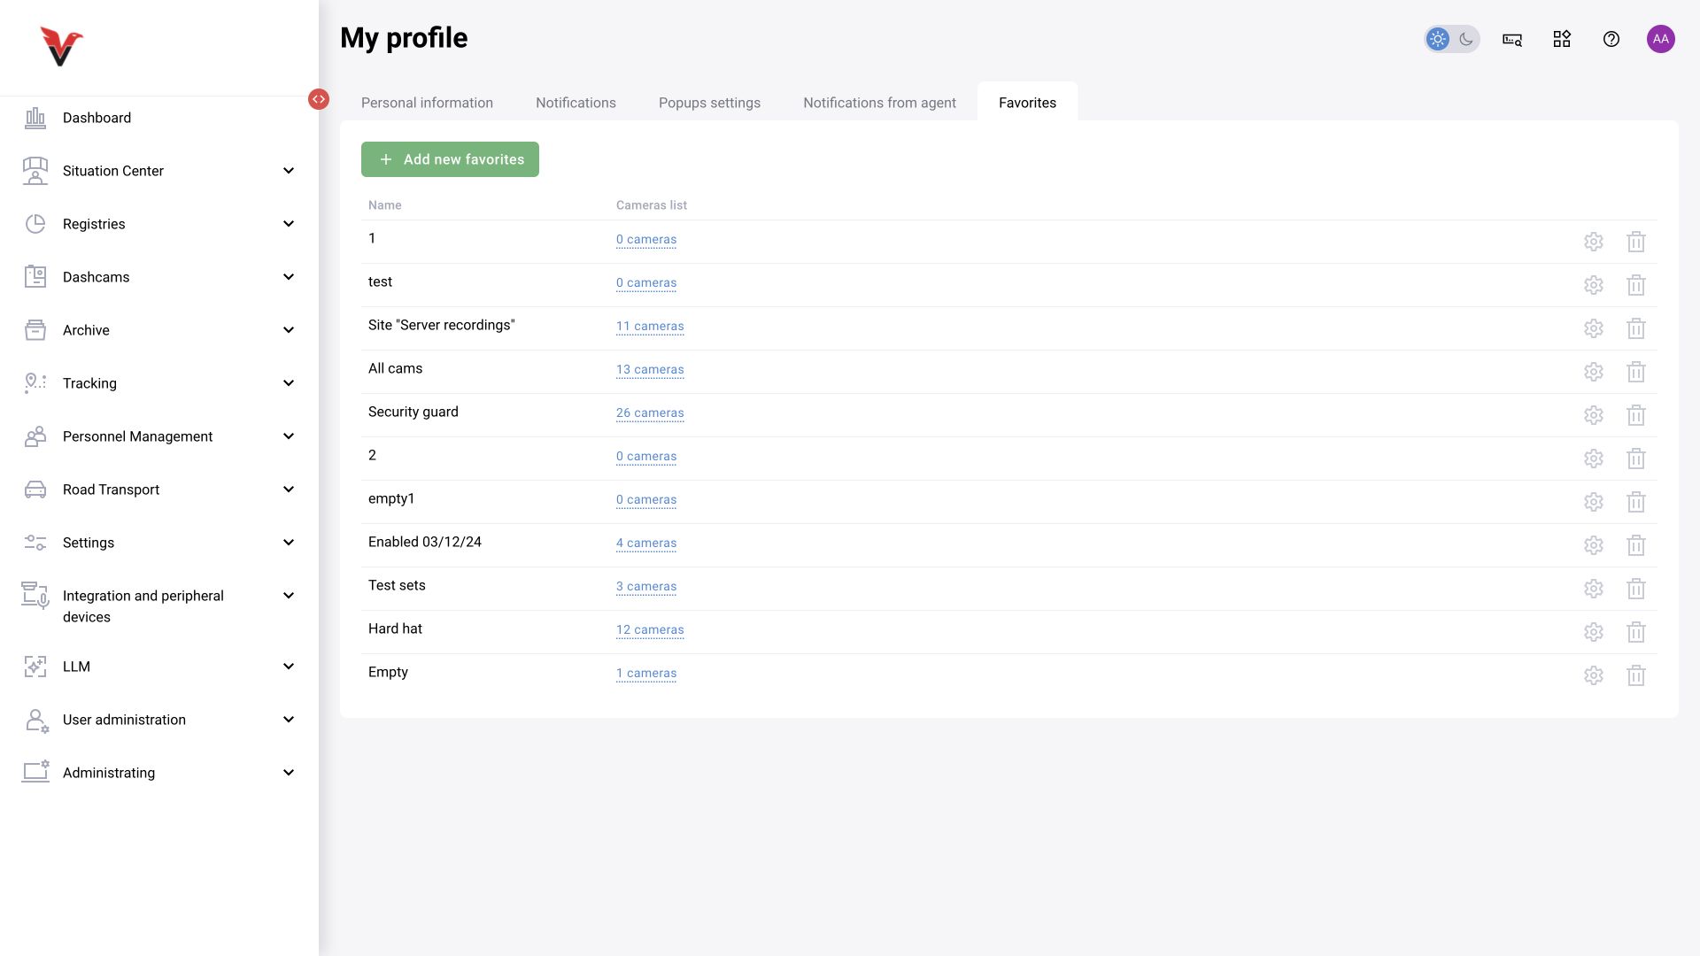Click the Situation Center sidebar icon
The height and width of the screenshot is (956, 1700).
pyautogui.click(x=35, y=171)
